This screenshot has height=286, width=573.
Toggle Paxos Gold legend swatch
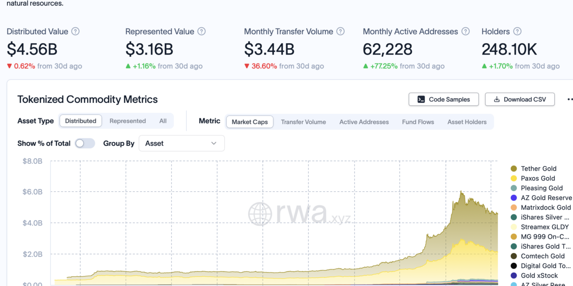coord(514,178)
